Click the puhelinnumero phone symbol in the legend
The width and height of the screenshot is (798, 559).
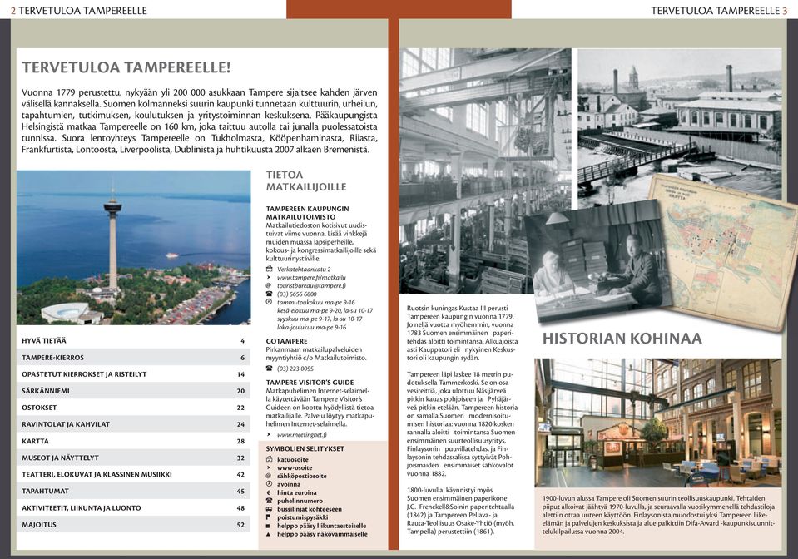pyautogui.click(x=269, y=501)
